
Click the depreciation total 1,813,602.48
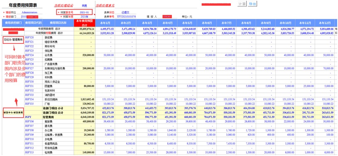(x=88, y=99)
